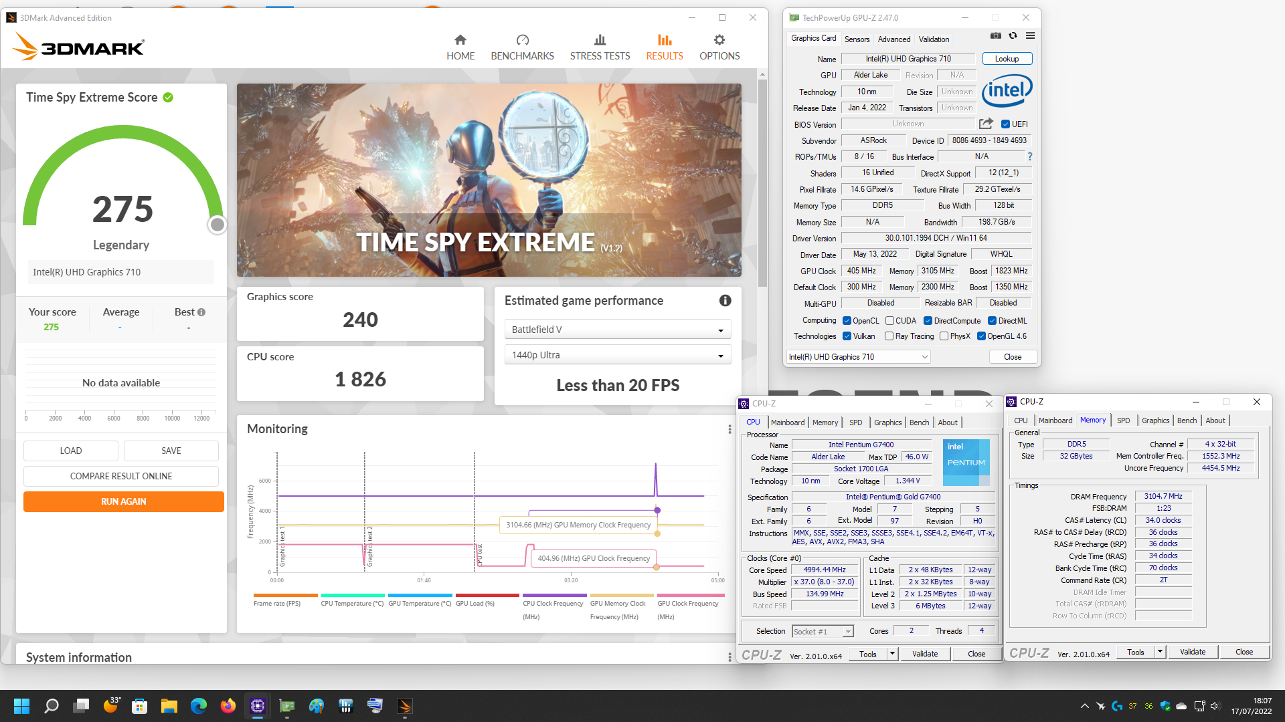The height and width of the screenshot is (722, 1285).
Task: Open the Bench tab in left CPU-Z window
Action: tap(919, 423)
